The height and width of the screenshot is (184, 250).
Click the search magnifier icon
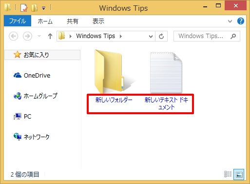coord(233,36)
